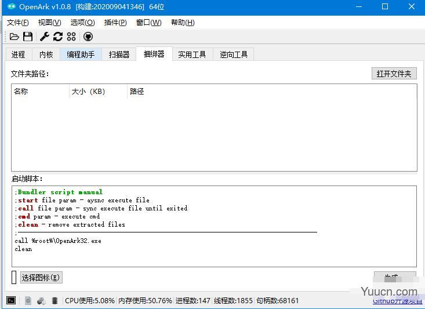Click the save floppy disk icon
425x309 pixels.
click(x=28, y=37)
